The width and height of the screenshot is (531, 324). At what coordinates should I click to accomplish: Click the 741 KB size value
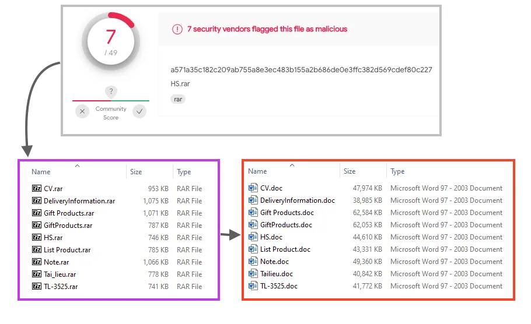[x=158, y=287]
